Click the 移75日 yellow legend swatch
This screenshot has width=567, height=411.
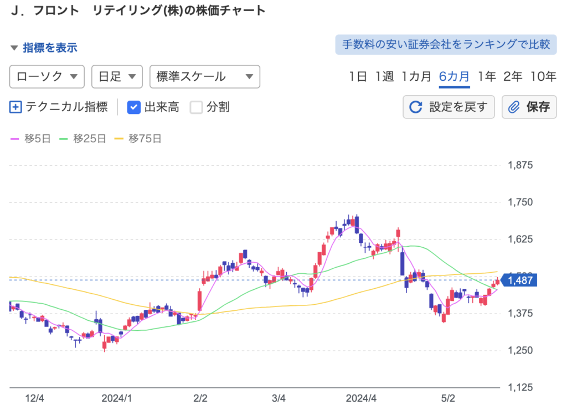[118, 139]
